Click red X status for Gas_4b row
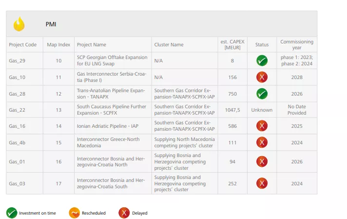Image resolution: width=347 pixels, height=219 pixels. point(262,142)
